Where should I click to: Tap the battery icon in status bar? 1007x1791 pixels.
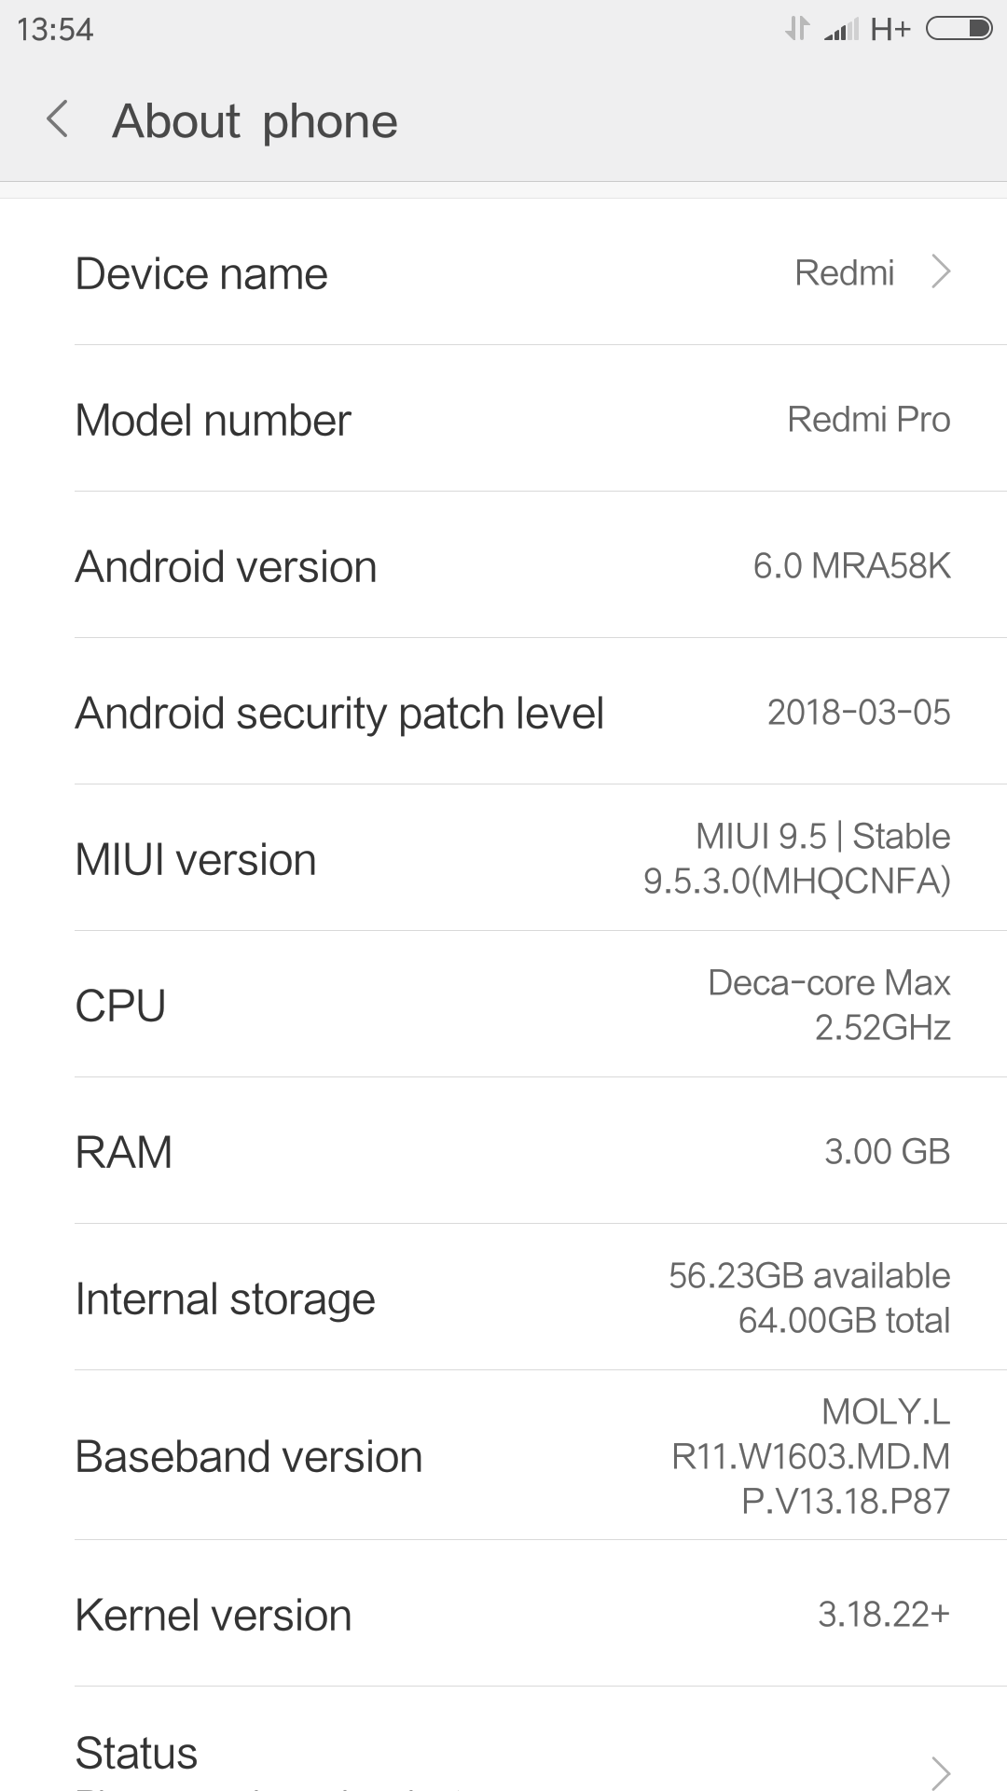[x=959, y=30]
